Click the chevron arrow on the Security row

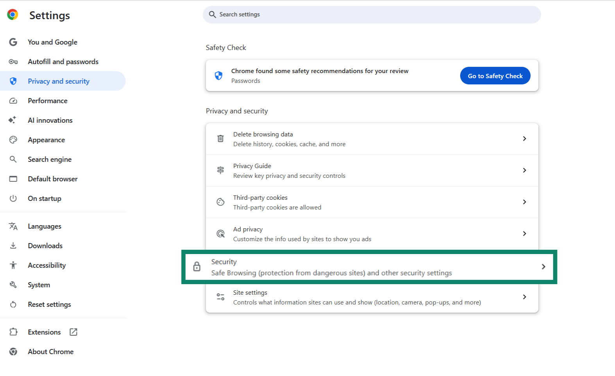pyautogui.click(x=543, y=267)
